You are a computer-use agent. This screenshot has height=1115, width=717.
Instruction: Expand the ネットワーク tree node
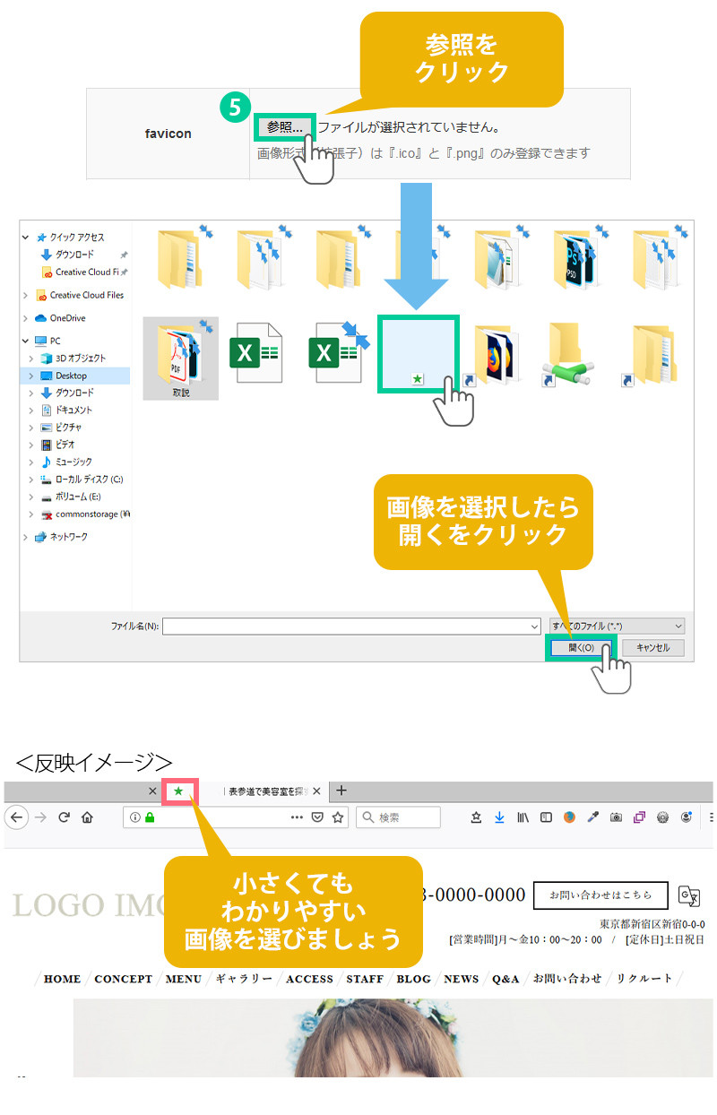(x=26, y=537)
